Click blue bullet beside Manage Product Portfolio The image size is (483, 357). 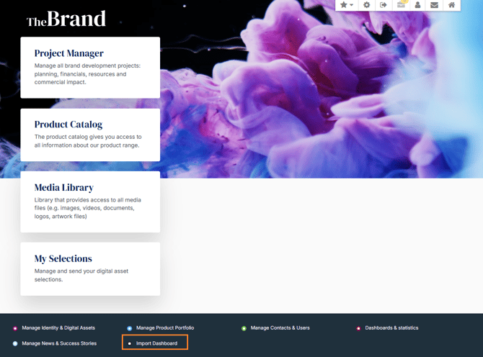130,328
